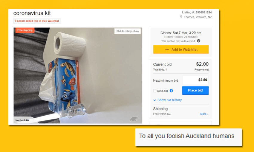This screenshot has height=152, width=254.
Task: Click the Total Bids count text
Action: tap(160, 70)
